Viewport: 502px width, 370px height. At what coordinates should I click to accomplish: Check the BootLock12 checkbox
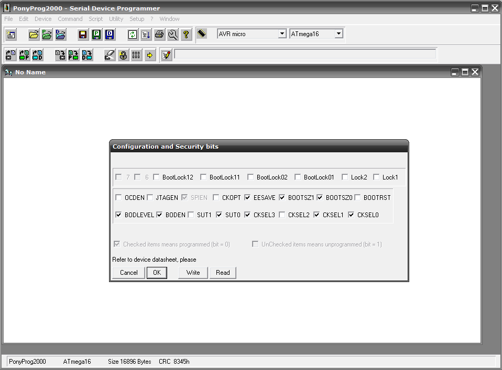[x=156, y=177]
